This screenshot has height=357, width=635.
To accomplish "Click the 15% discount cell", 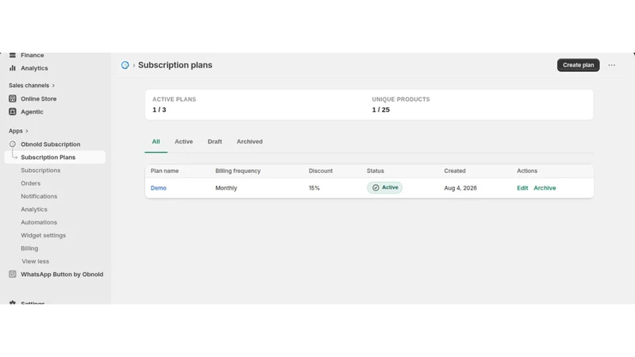I will point(314,188).
